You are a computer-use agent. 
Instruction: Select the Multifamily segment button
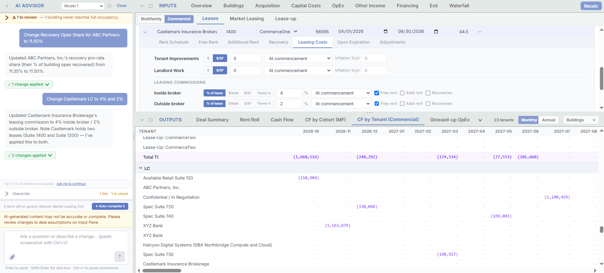151,19
